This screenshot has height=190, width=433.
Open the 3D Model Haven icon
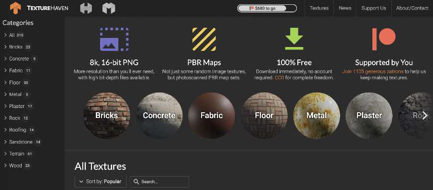pos(109,8)
